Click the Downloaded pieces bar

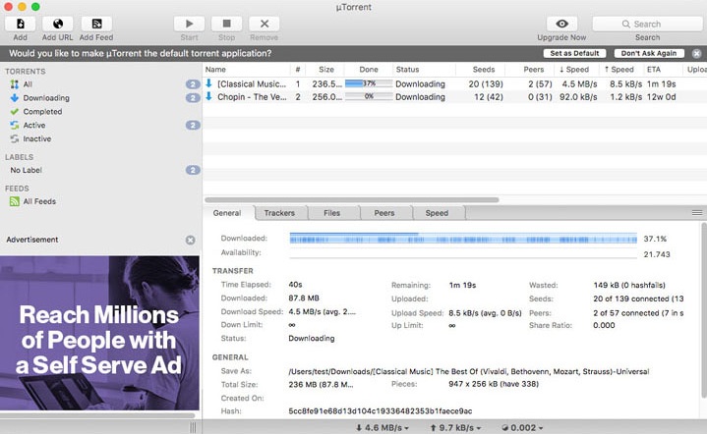463,239
